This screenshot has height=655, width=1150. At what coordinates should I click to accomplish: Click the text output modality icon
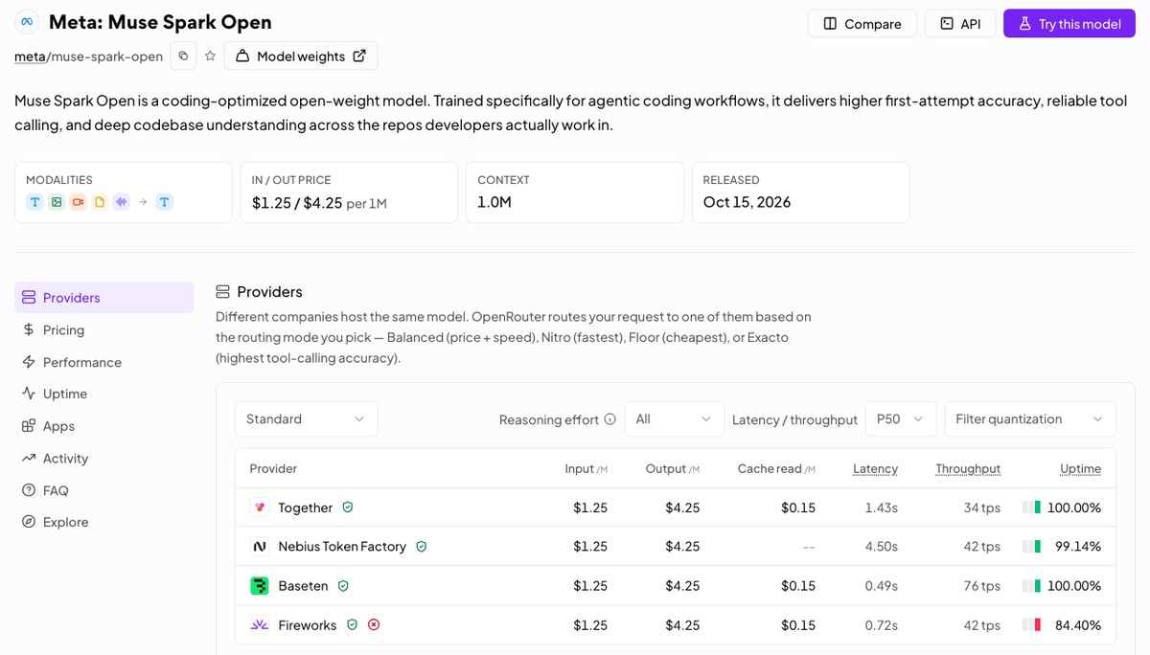[165, 202]
